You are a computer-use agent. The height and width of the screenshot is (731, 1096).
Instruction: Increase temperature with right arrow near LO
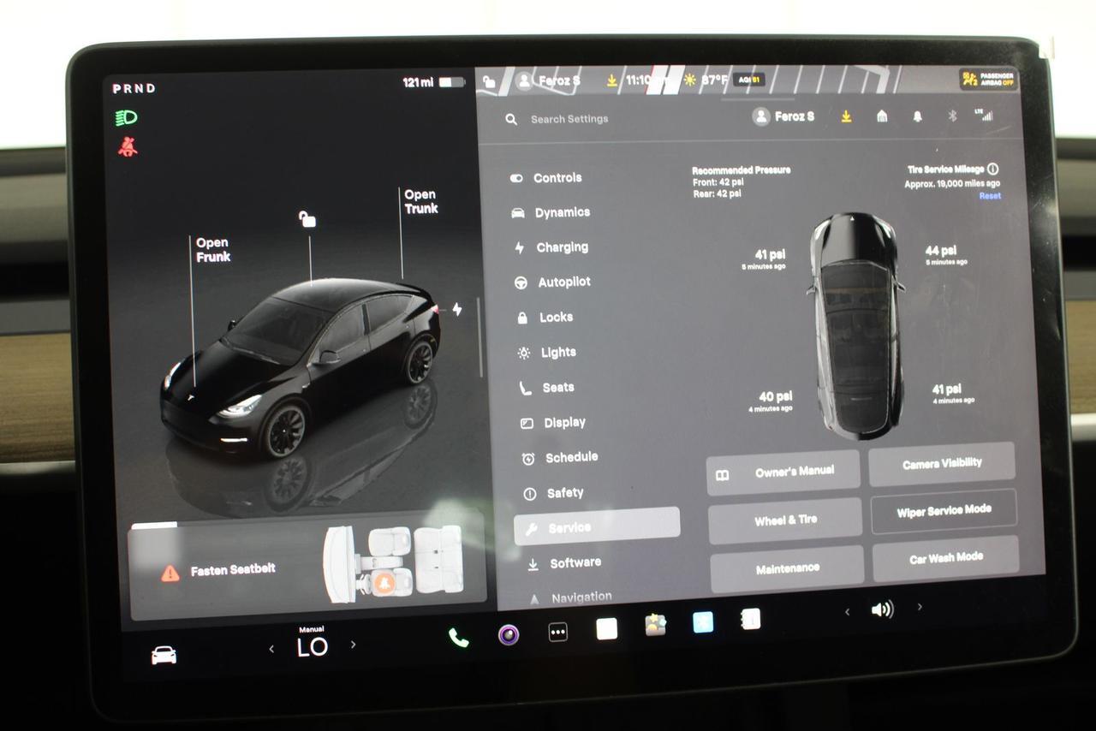(353, 645)
